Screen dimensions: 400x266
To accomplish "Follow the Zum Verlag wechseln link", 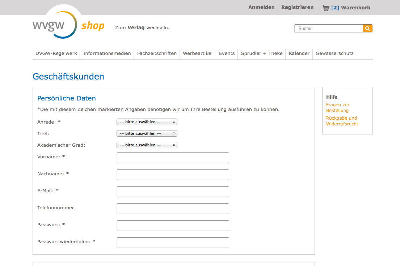I will (x=142, y=27).
